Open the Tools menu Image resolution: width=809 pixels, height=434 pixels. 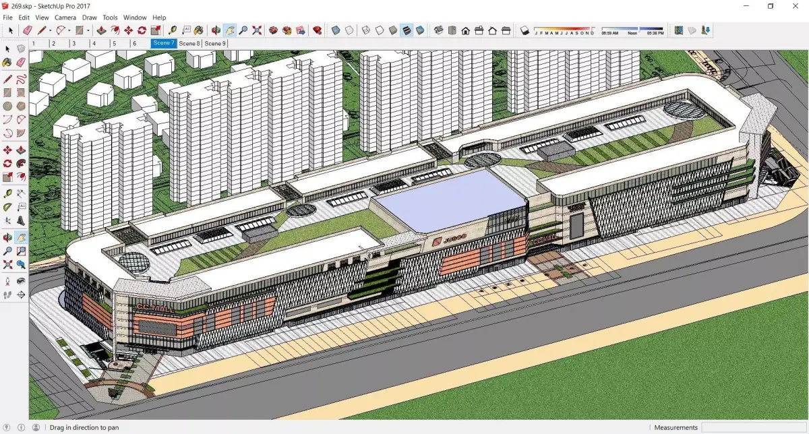click(110, 18)
